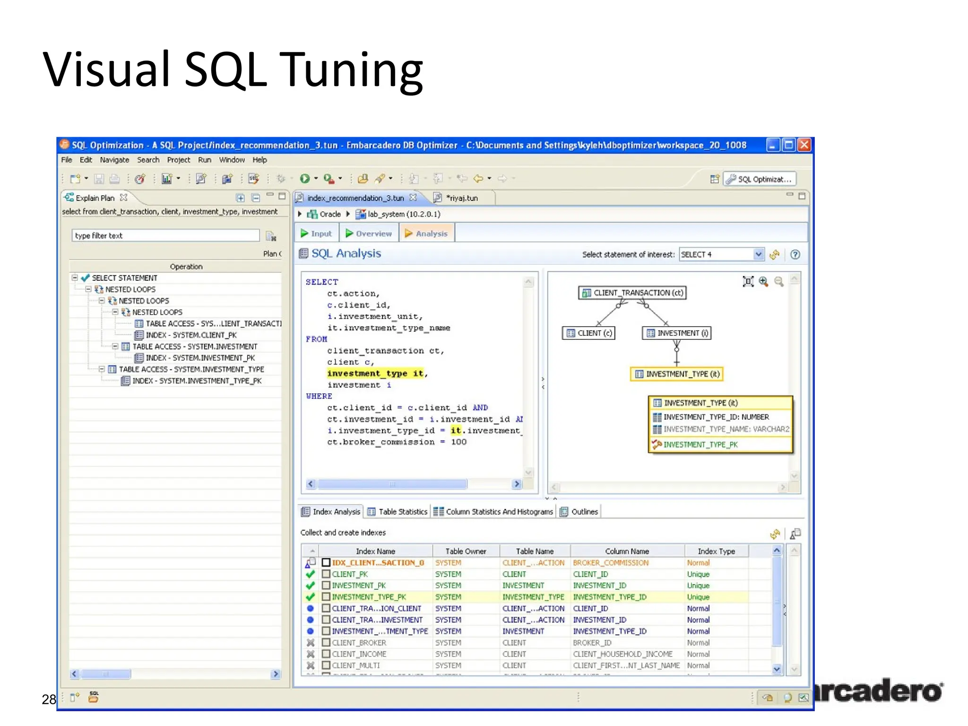968x726 pixels.
Task: Check the INVESTMENT_PK index checkbox
Action: pyautogui.click(x=326, y=585)
